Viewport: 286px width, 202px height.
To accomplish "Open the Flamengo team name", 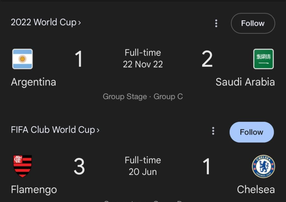I will [34, 190].
